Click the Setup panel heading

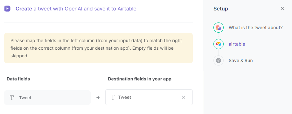221,9
